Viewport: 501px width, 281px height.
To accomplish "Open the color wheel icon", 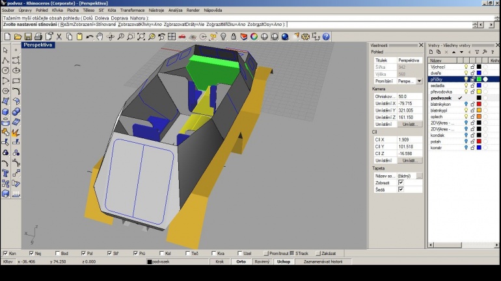I will coord(254,36).
